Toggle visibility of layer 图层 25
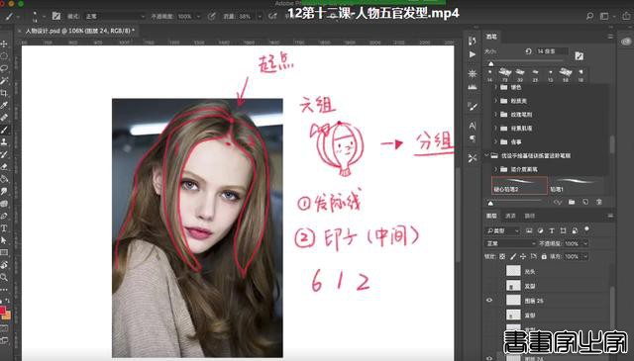Image resolution: width=634 pixels, height=361 pixels. tap(489, 300)
